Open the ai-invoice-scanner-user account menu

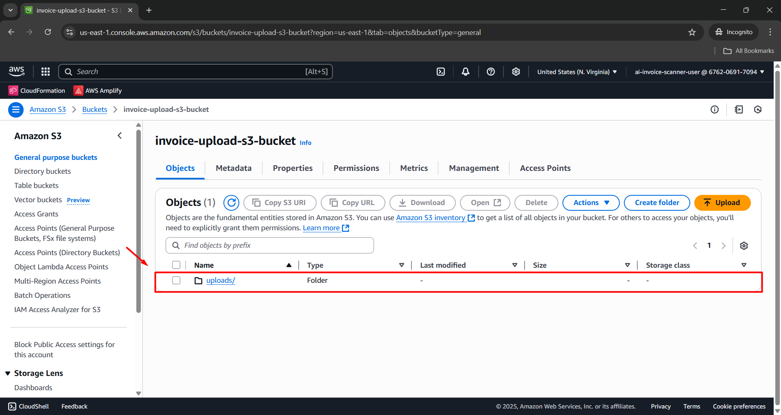click(699, 72)
